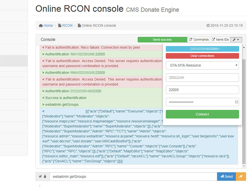The height and width of the screenshot is (187, 250).
Task: Expand the GTA MTA Resource dropdown
Action: [x=202, y=65]
